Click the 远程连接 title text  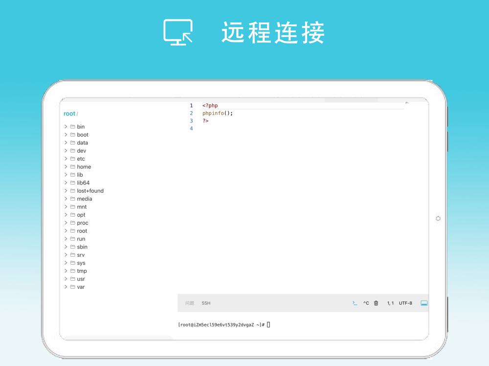pos(273,33)
